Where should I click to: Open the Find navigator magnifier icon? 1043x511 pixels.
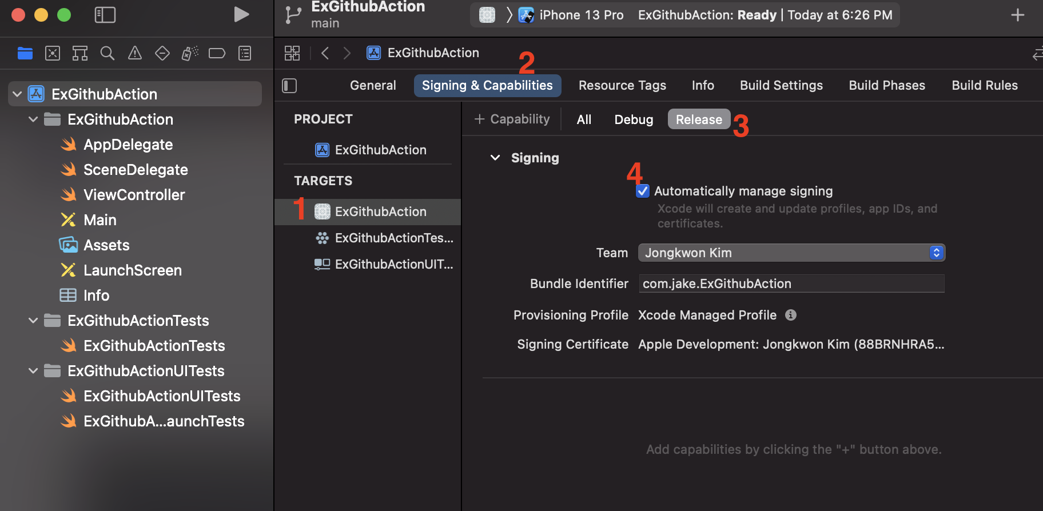point(108,54)
